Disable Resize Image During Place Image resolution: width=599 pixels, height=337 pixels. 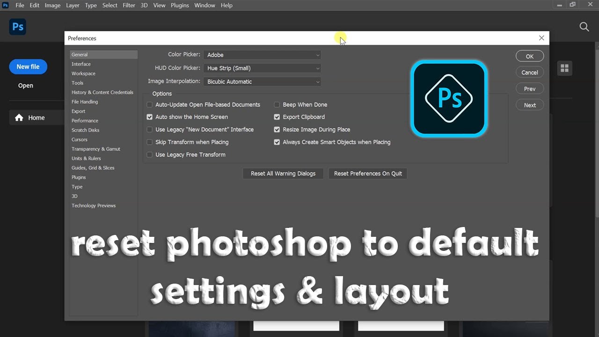tap(277, 130)
